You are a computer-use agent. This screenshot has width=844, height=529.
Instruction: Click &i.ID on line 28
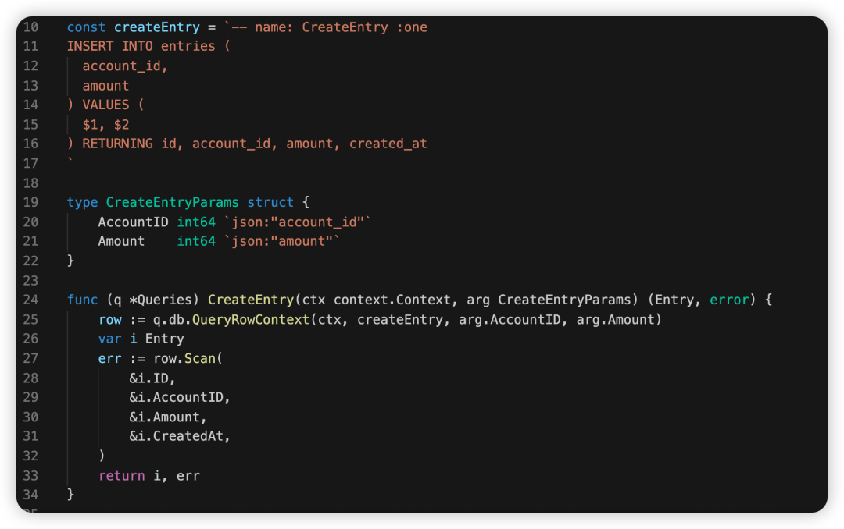click(x=148, y=378)
